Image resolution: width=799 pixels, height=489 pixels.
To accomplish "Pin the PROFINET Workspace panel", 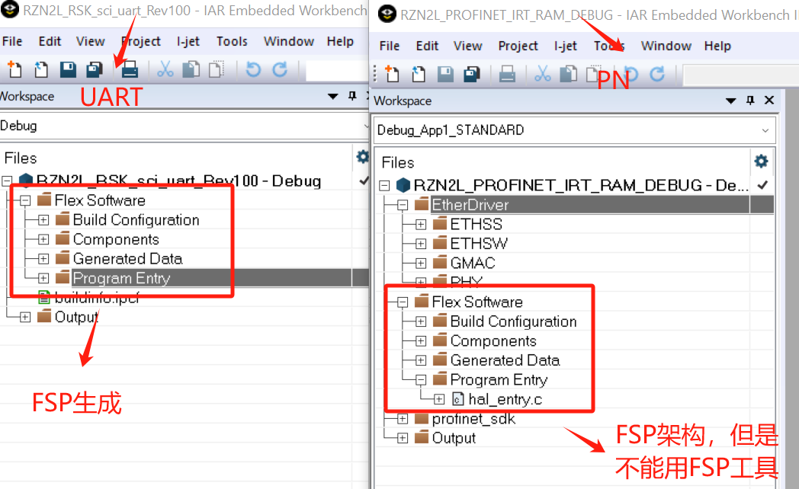I will [x=750, y=101].
